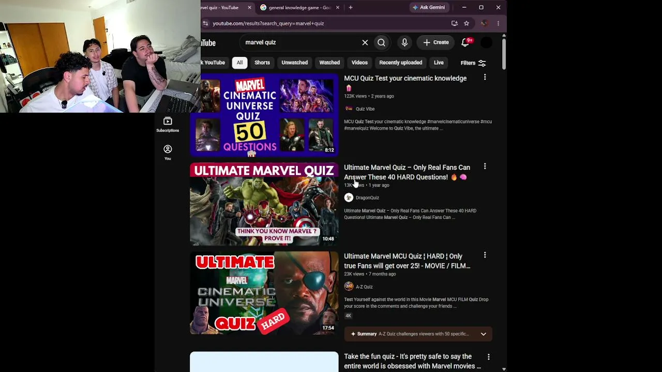This screenshot has width=662, height=372.
Task: Open a new browser tab
Action: pyautogui.click(x=351, y=7)
